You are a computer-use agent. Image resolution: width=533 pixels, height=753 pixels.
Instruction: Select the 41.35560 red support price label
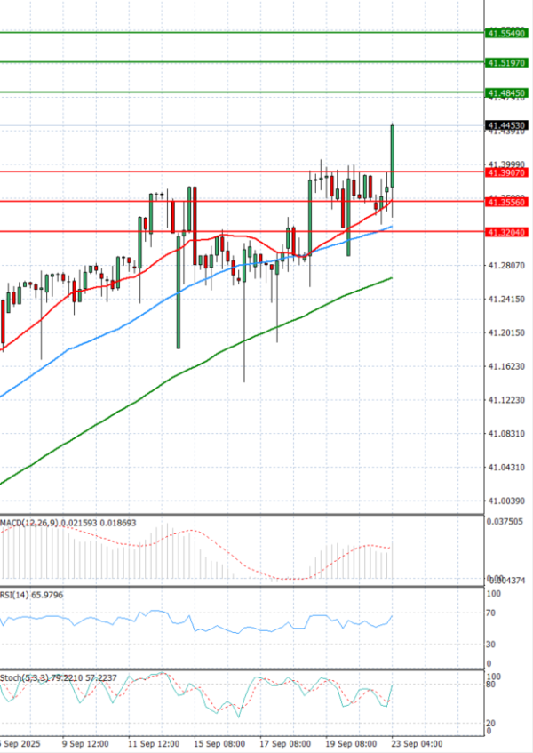click(506, 202)
